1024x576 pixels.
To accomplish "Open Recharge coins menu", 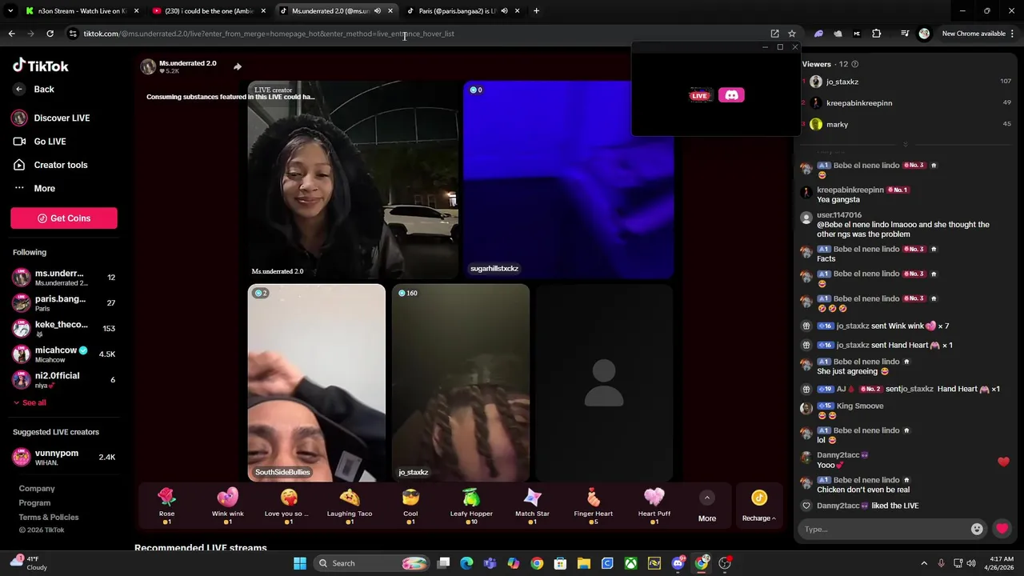I will [759, 506].
